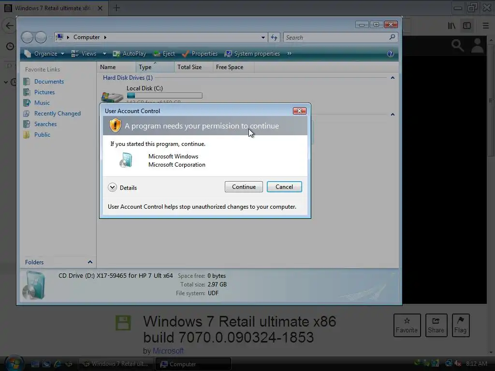
Task: Click AutoPlay in the toolbar
Action: pos(130,54)
